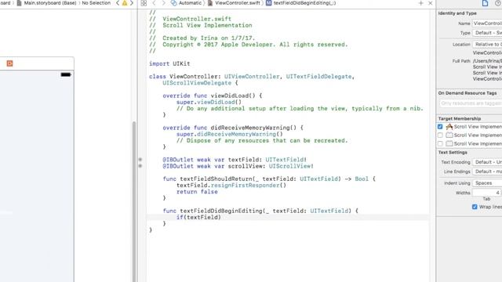Uncheck first Scroll View Implementation target
502x282 pixels.
coord(440,127)
